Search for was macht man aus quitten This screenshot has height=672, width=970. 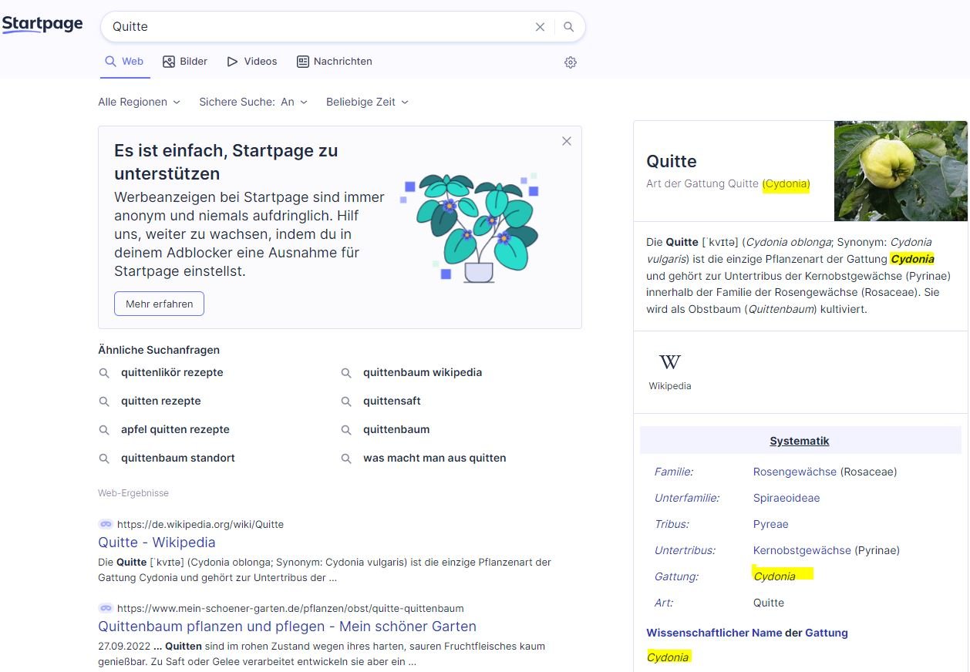coord(435,458)
